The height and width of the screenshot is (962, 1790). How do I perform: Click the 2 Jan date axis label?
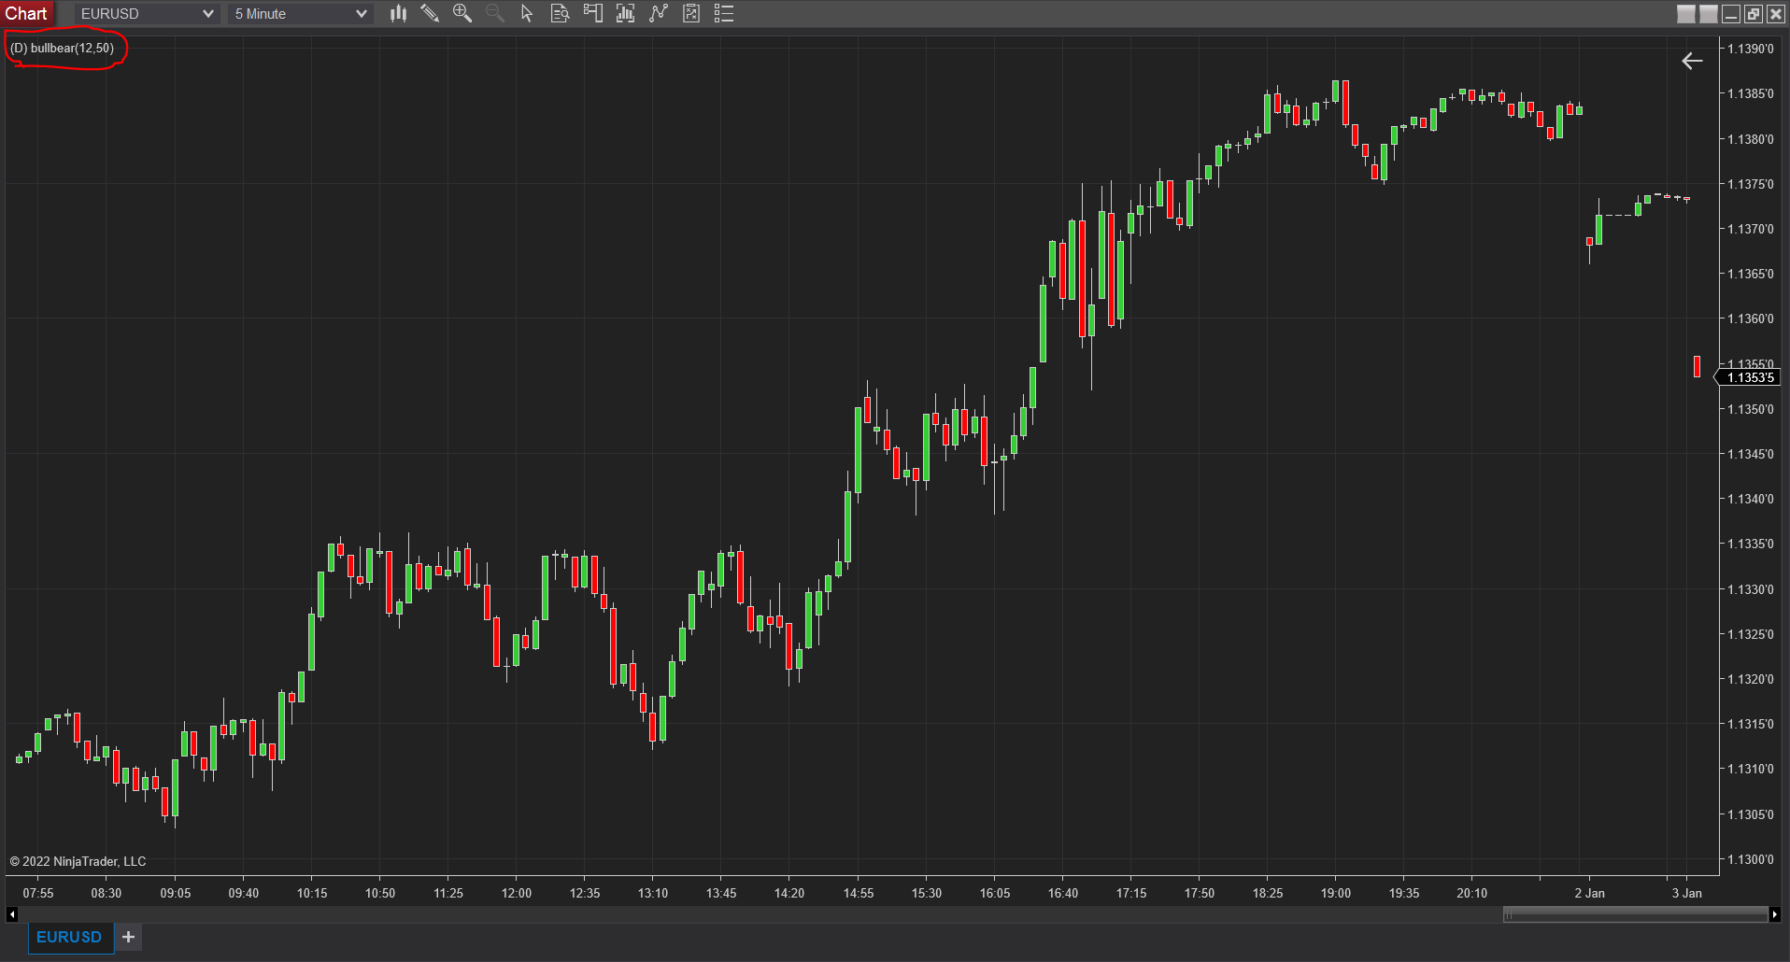point(1590,893)
